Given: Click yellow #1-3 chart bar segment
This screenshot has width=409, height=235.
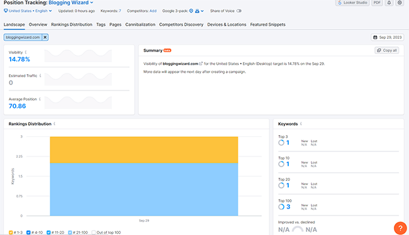Looking at the screenshot, I should tap(144, 150).
